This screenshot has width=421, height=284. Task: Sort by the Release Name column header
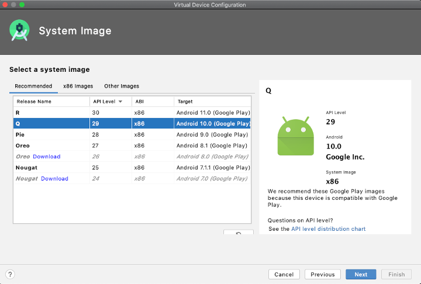pos(34,101)
